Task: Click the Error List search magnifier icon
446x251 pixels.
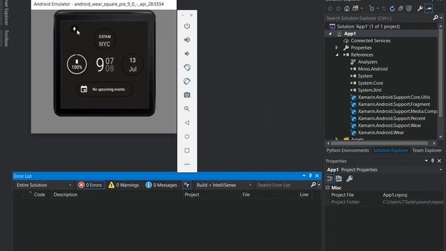Action: (314, 185)
